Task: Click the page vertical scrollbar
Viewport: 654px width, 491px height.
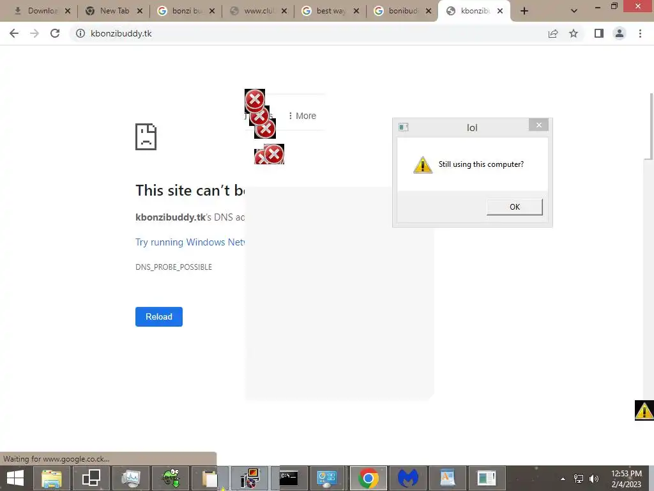Action: pyautogui.click(x=651, y=126)
